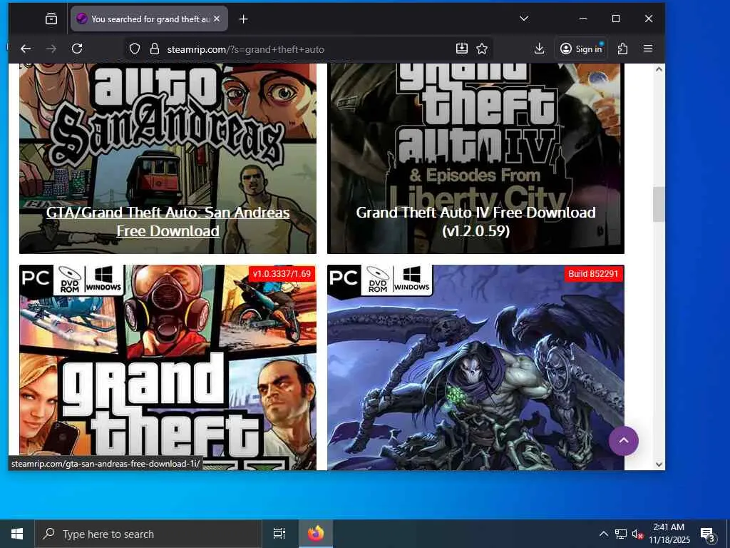Viewport: 730px width, 548px height.
Task: Open the notification center icon
Action: point(708,534)
